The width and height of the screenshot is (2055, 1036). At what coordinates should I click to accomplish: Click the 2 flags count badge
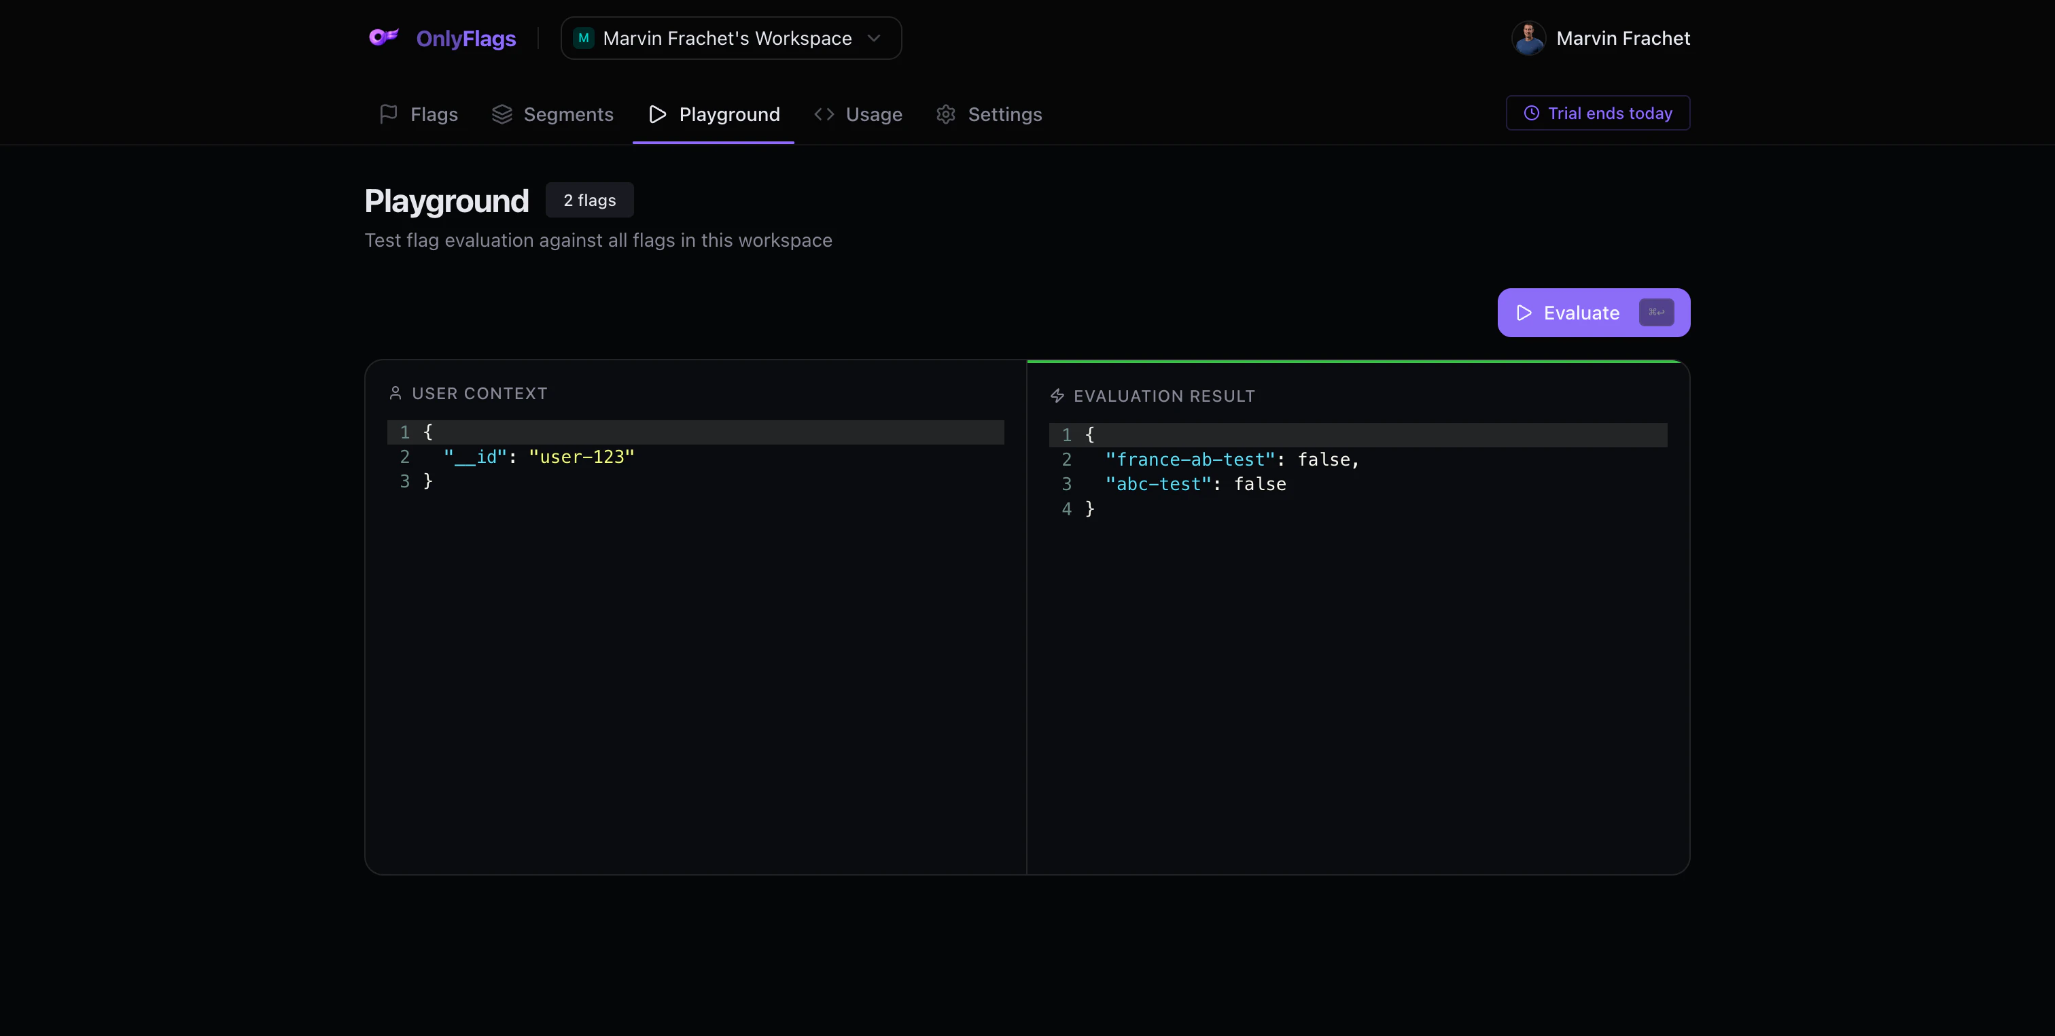tap(590, 201)
